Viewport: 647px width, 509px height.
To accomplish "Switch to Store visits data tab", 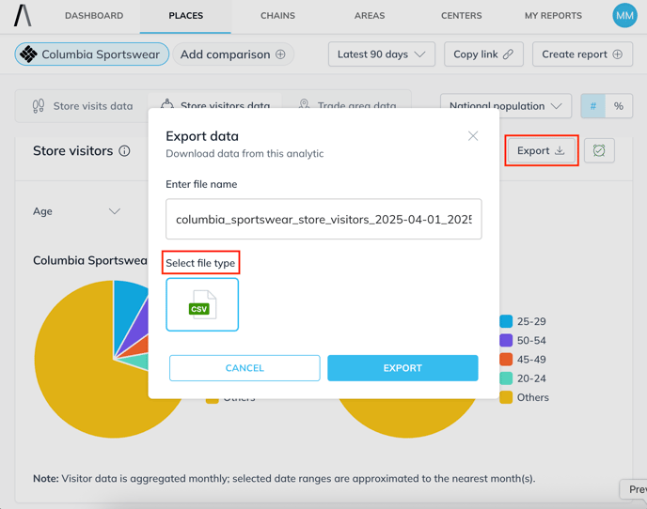I will [82, 106].
